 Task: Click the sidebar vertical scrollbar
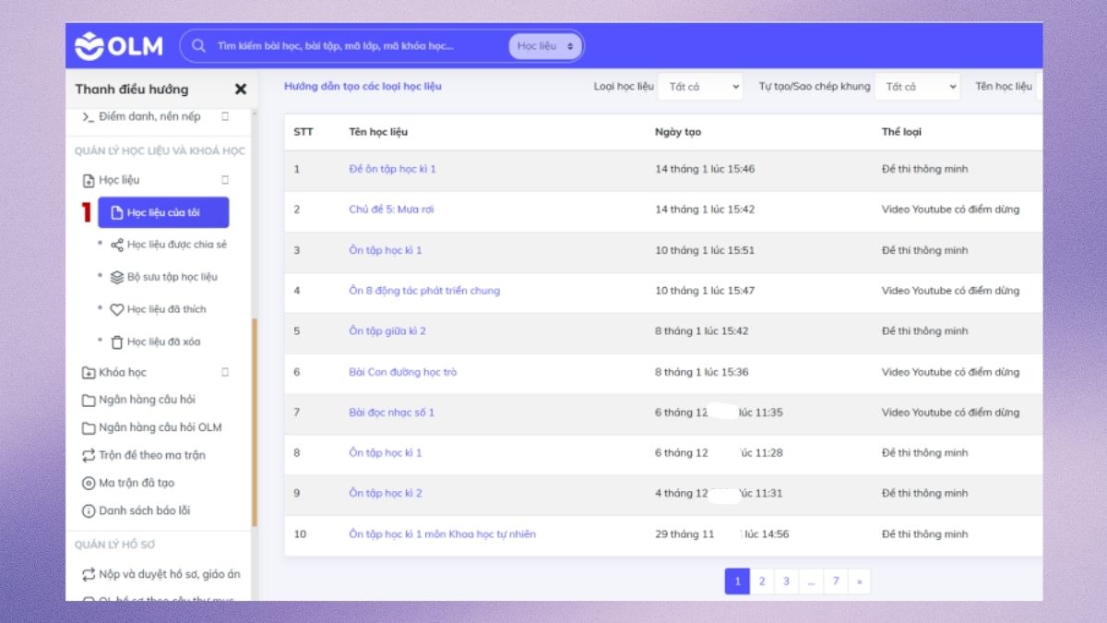(x=255, y=421)
